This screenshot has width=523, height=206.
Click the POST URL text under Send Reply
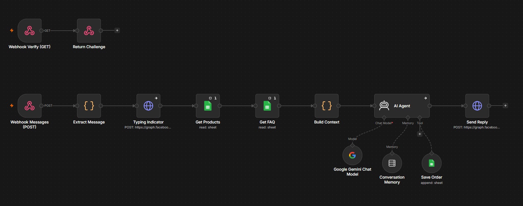[x=477, y=127]
